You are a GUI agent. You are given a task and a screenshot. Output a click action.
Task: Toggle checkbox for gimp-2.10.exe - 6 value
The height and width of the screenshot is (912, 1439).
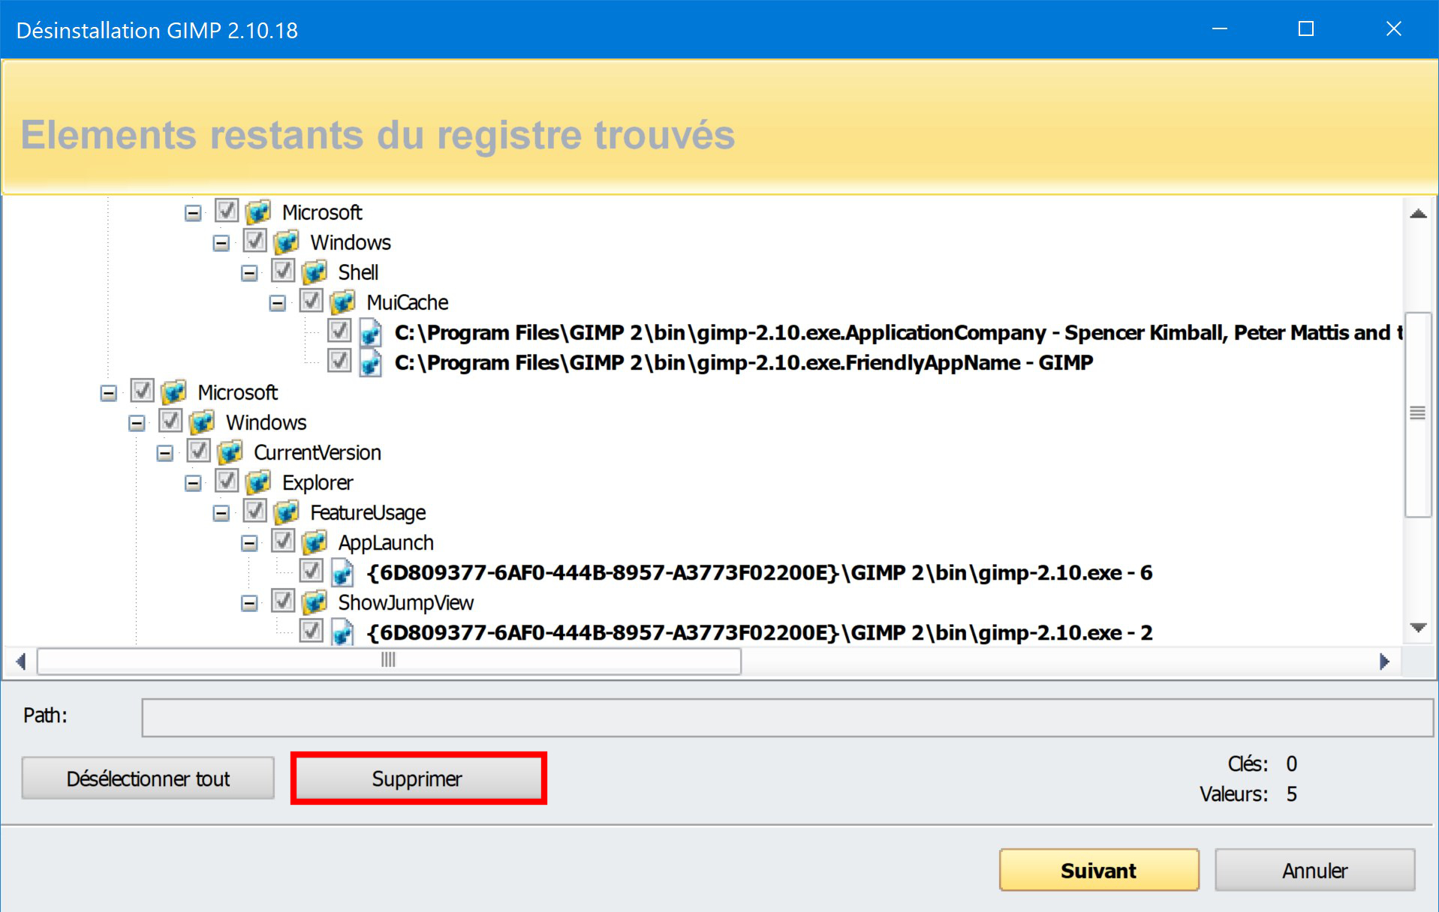click(x=312, y=571)
